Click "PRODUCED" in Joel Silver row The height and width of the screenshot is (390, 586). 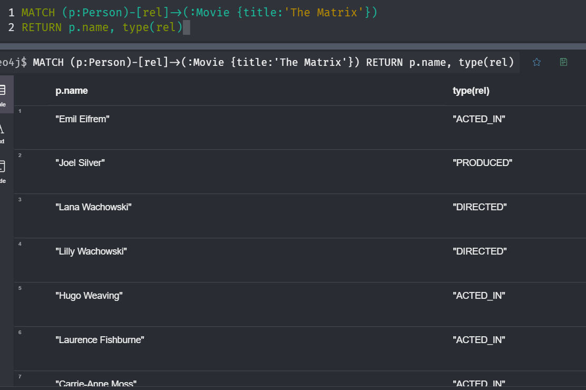tap(483, 163)
